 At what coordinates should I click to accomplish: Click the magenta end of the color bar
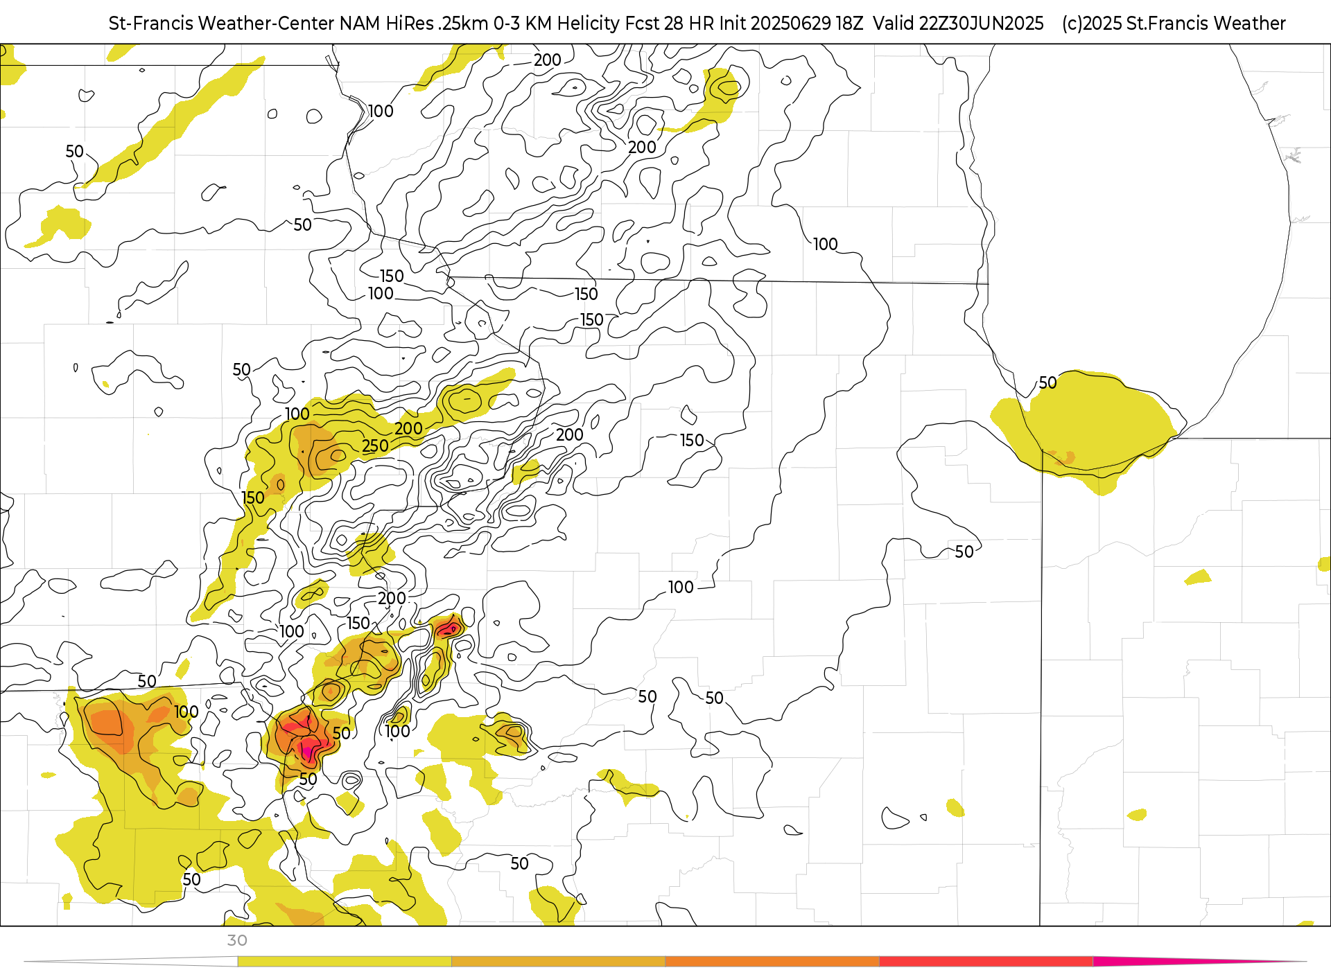1199,962
